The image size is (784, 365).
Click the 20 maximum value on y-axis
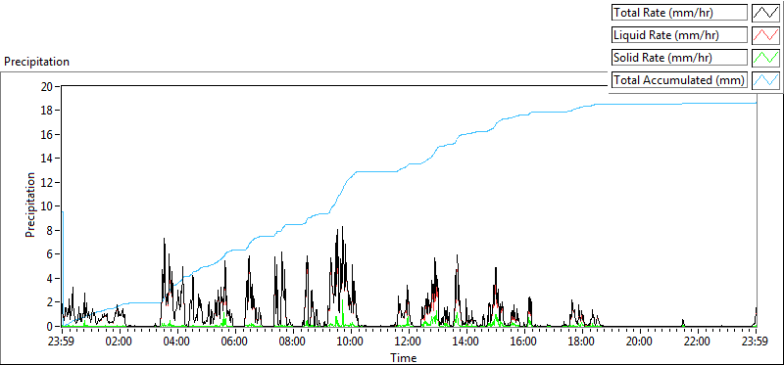[x=46, y=86]
